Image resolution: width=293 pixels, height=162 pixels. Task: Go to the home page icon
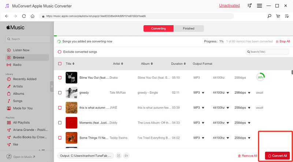click(33, 16)
